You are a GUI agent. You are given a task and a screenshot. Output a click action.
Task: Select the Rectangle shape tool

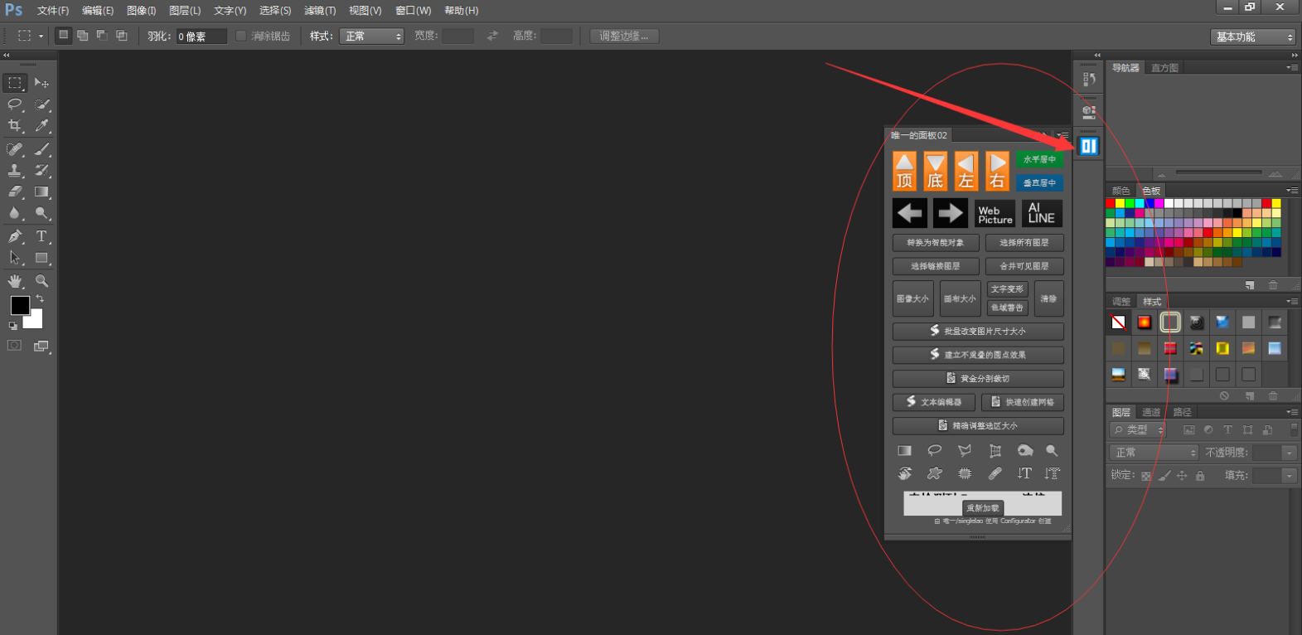click(41, 258)
